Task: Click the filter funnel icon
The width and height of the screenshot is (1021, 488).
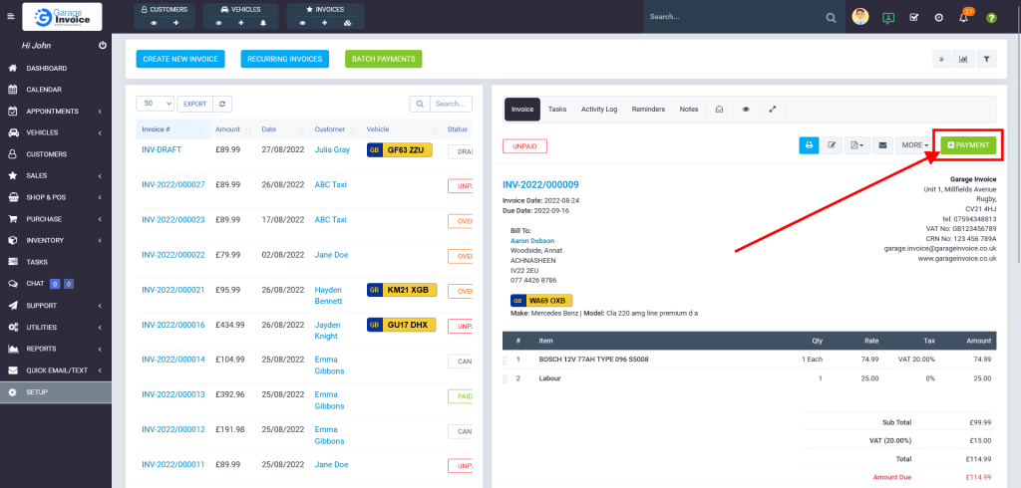Action: click(986, 59)
